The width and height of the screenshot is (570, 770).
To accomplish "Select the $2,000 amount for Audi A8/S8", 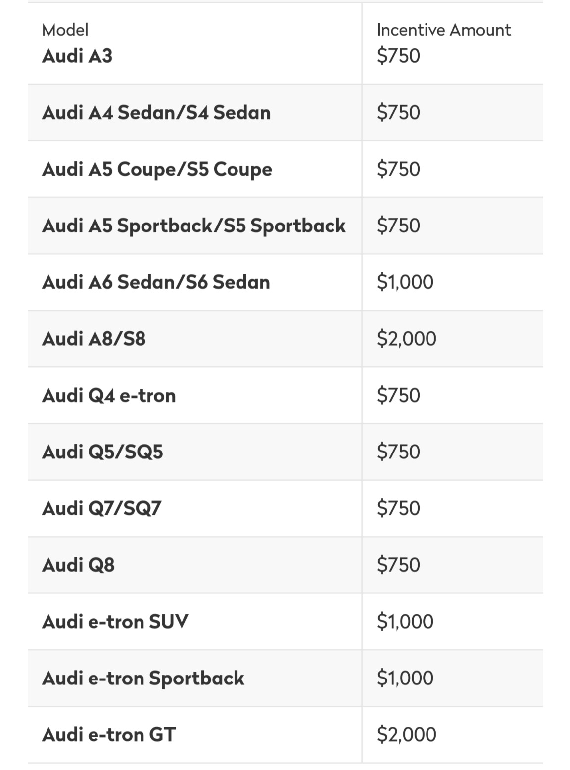I will coord(406,339).
